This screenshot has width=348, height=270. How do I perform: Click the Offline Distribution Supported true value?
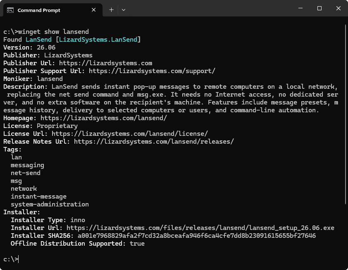pos(137,244)
